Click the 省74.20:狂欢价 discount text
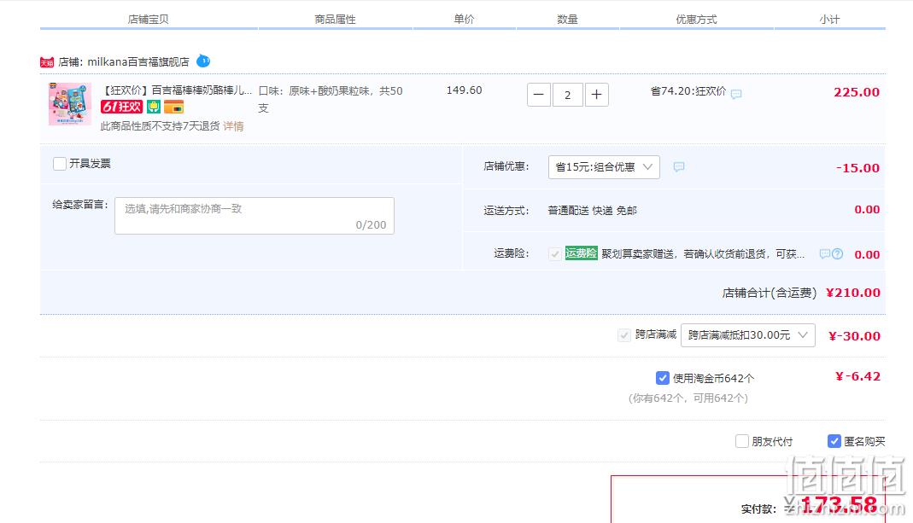913x523 pixels. coord(688,90)
